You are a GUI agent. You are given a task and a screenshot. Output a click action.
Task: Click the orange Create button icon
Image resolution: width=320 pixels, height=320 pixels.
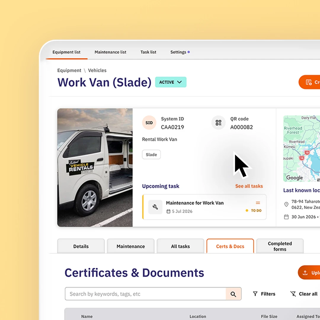pyautogui.click(x=308, y=82)
